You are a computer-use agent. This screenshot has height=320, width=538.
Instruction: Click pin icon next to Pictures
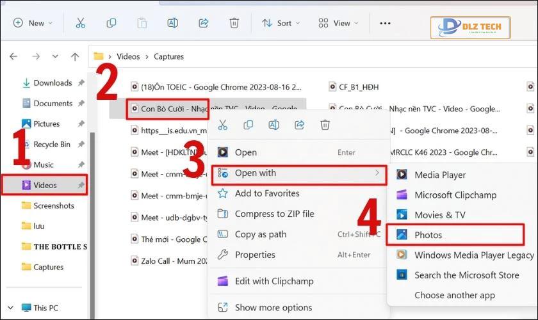(x=81, y=124)
